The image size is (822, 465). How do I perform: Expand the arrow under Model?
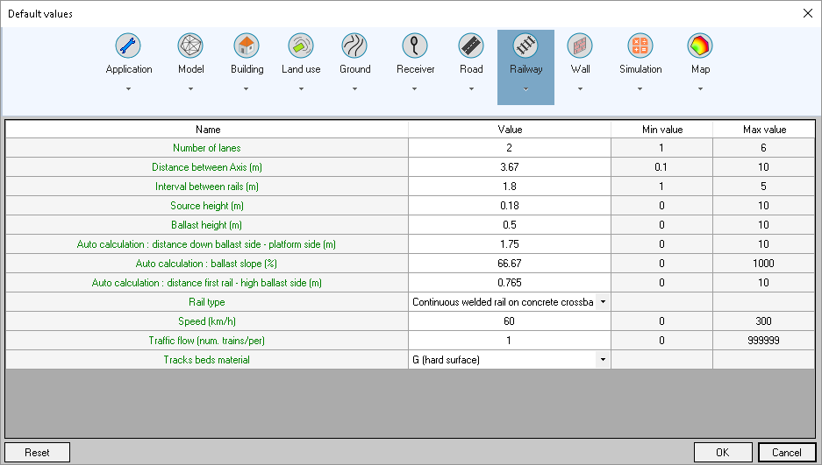coord(191,89)
